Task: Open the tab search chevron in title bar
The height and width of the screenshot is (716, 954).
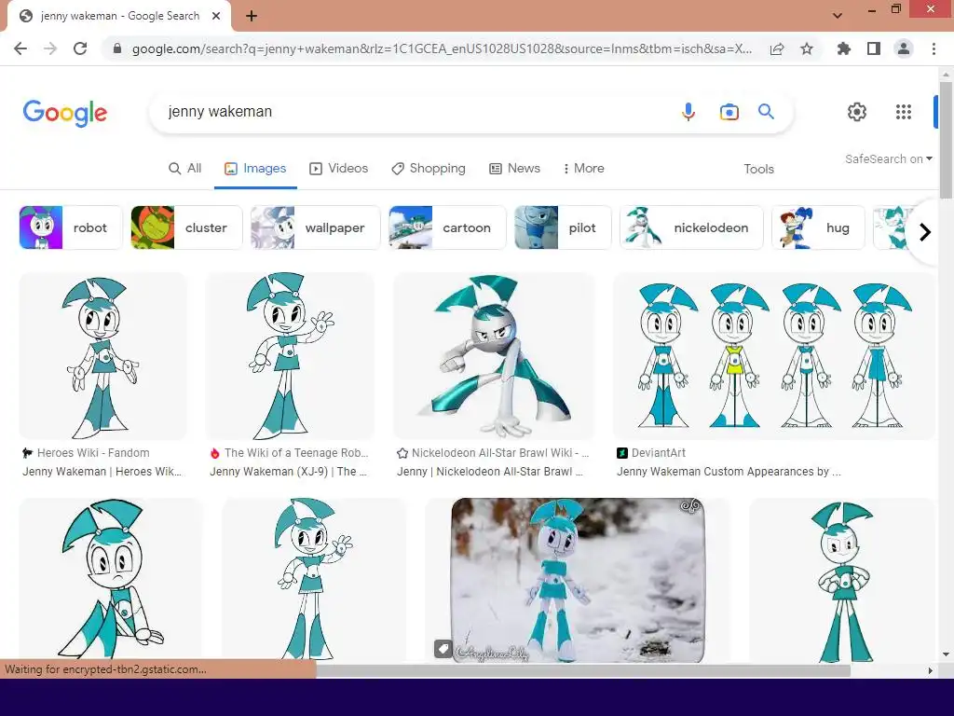Action: (838, 16)
